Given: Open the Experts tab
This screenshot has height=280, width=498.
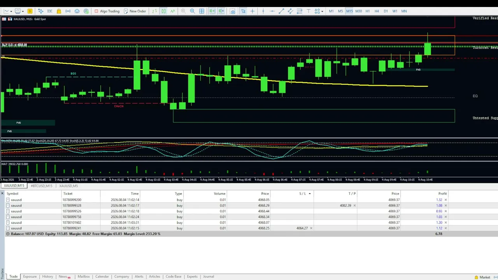Looking at the screenshot, I should point(192,276).
